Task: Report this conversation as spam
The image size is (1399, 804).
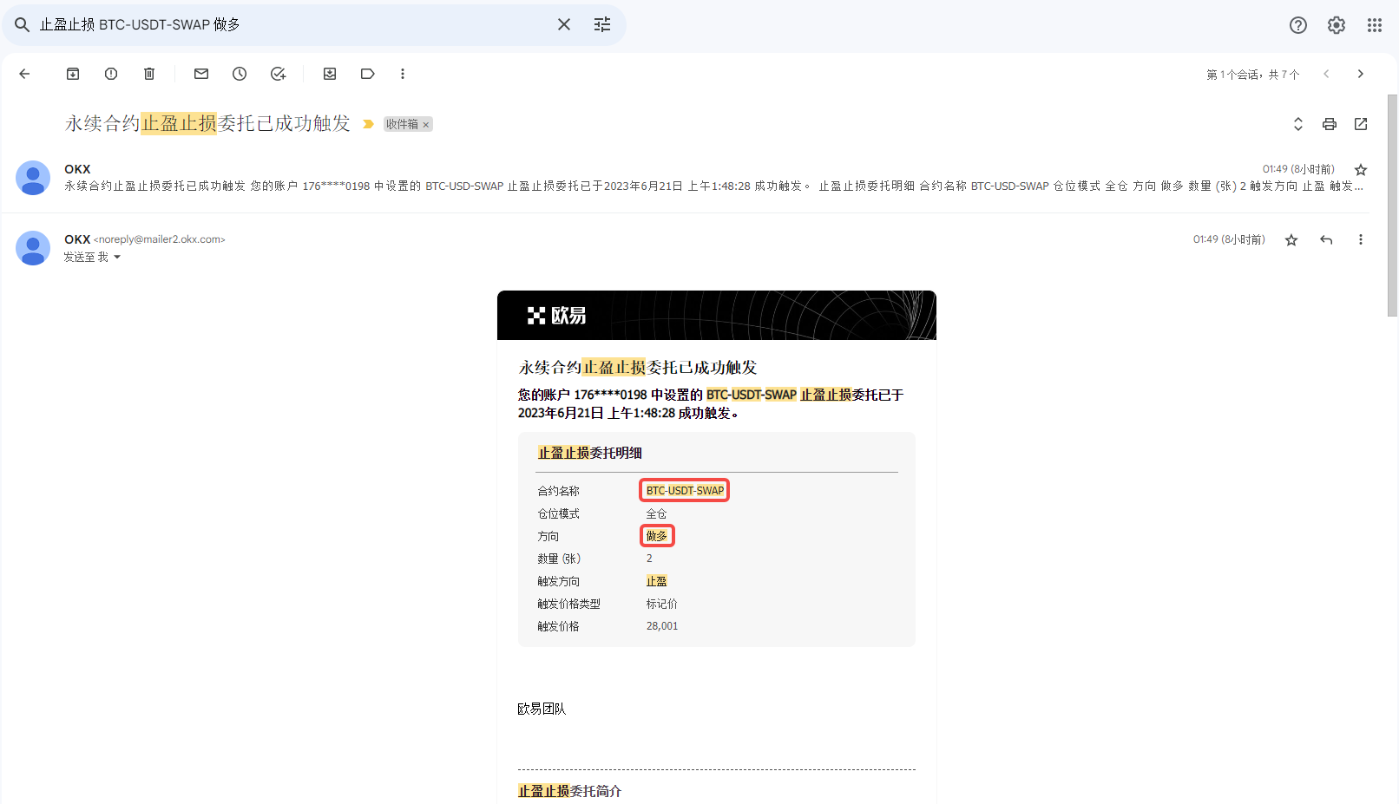Action: (x=111, y=74)
